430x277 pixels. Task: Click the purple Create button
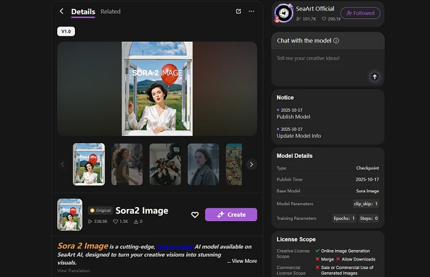click(x=231, y=215)
